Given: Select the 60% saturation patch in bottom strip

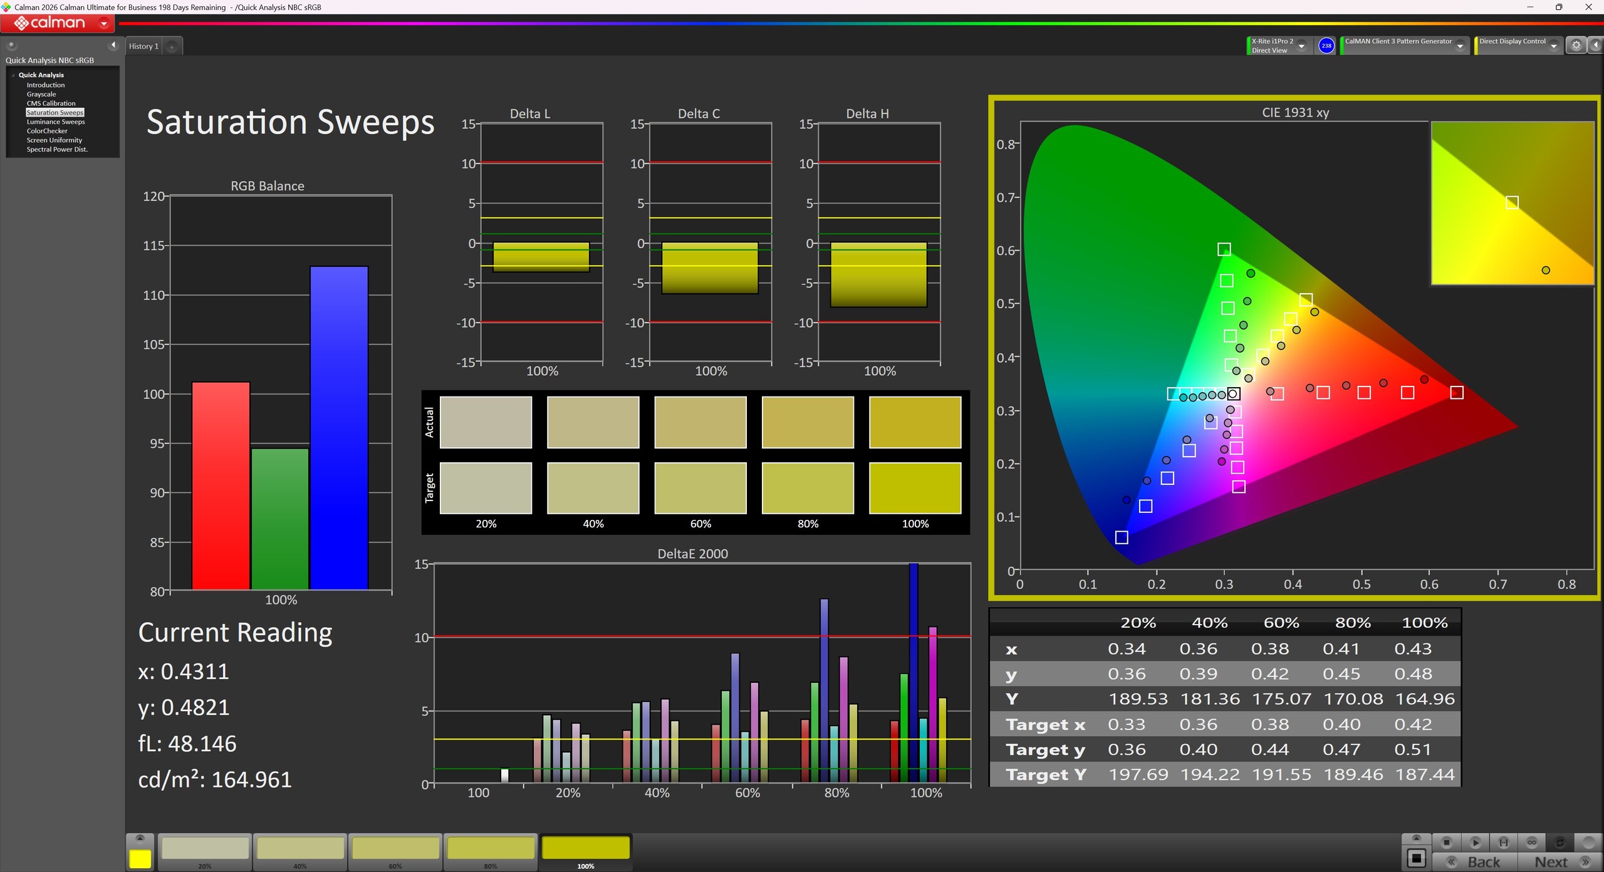Looking at the screenshot, I should tap(395, 852).
